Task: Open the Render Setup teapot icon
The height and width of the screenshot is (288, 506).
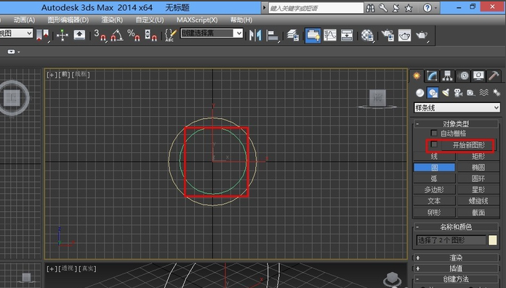Action: pyautogui.click(x=387, y=35)
